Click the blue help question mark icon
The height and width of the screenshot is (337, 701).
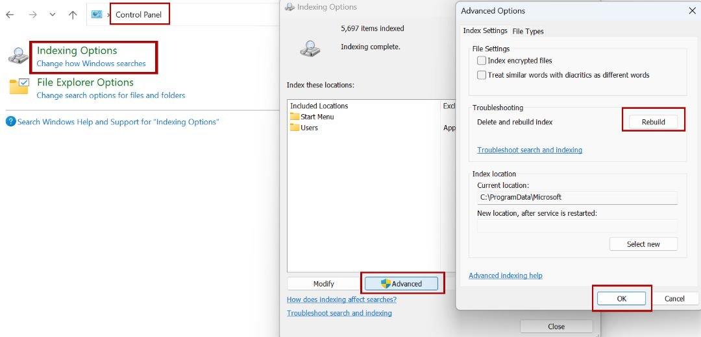pyautogui.click(x=11, y=121)
